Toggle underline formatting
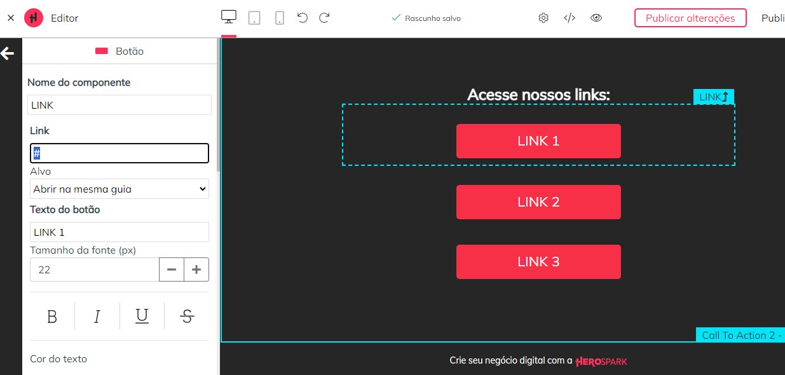Viewport: 785px width, 375px height. [x=141, y=316]
